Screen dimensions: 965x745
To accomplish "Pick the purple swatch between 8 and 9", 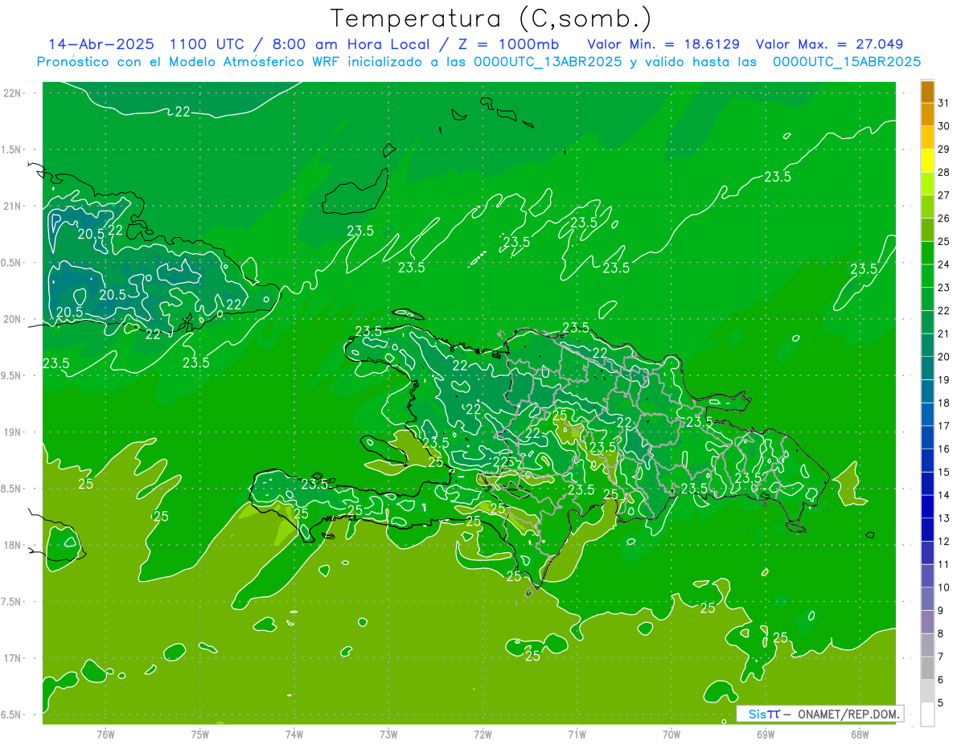I will (927, 622).
